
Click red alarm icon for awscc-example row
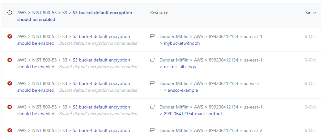[9, 84]
